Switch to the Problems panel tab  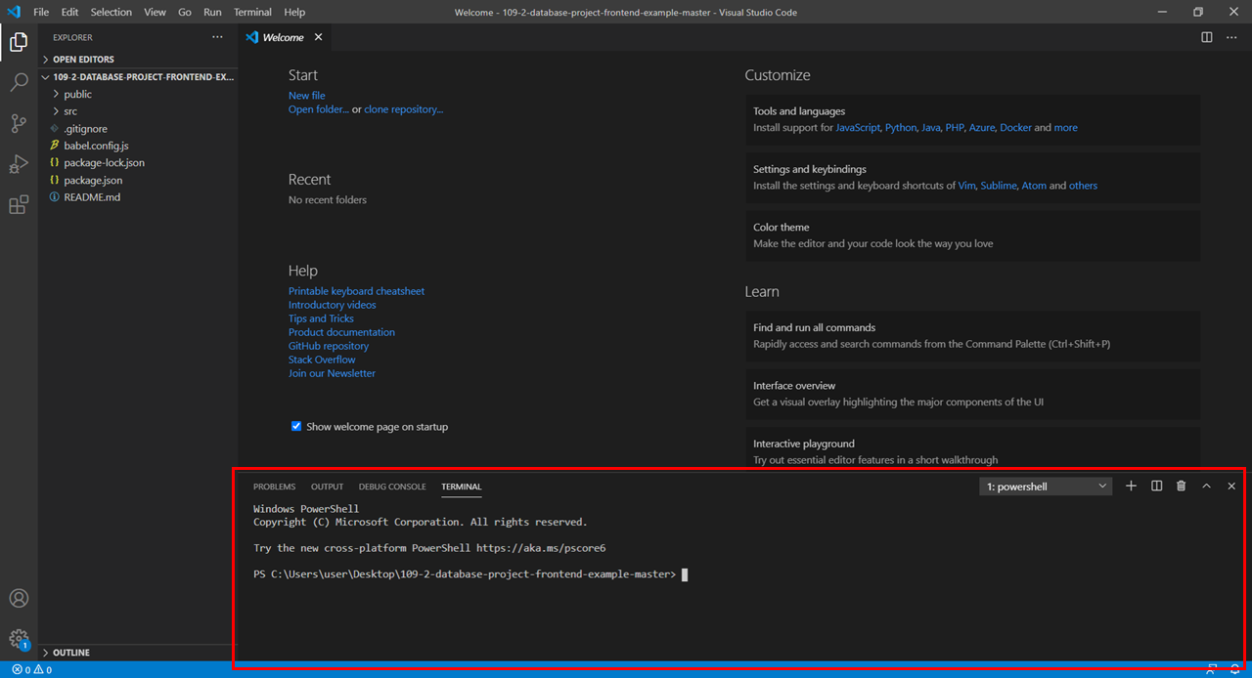pyautogui.click(x=274, y=487)
